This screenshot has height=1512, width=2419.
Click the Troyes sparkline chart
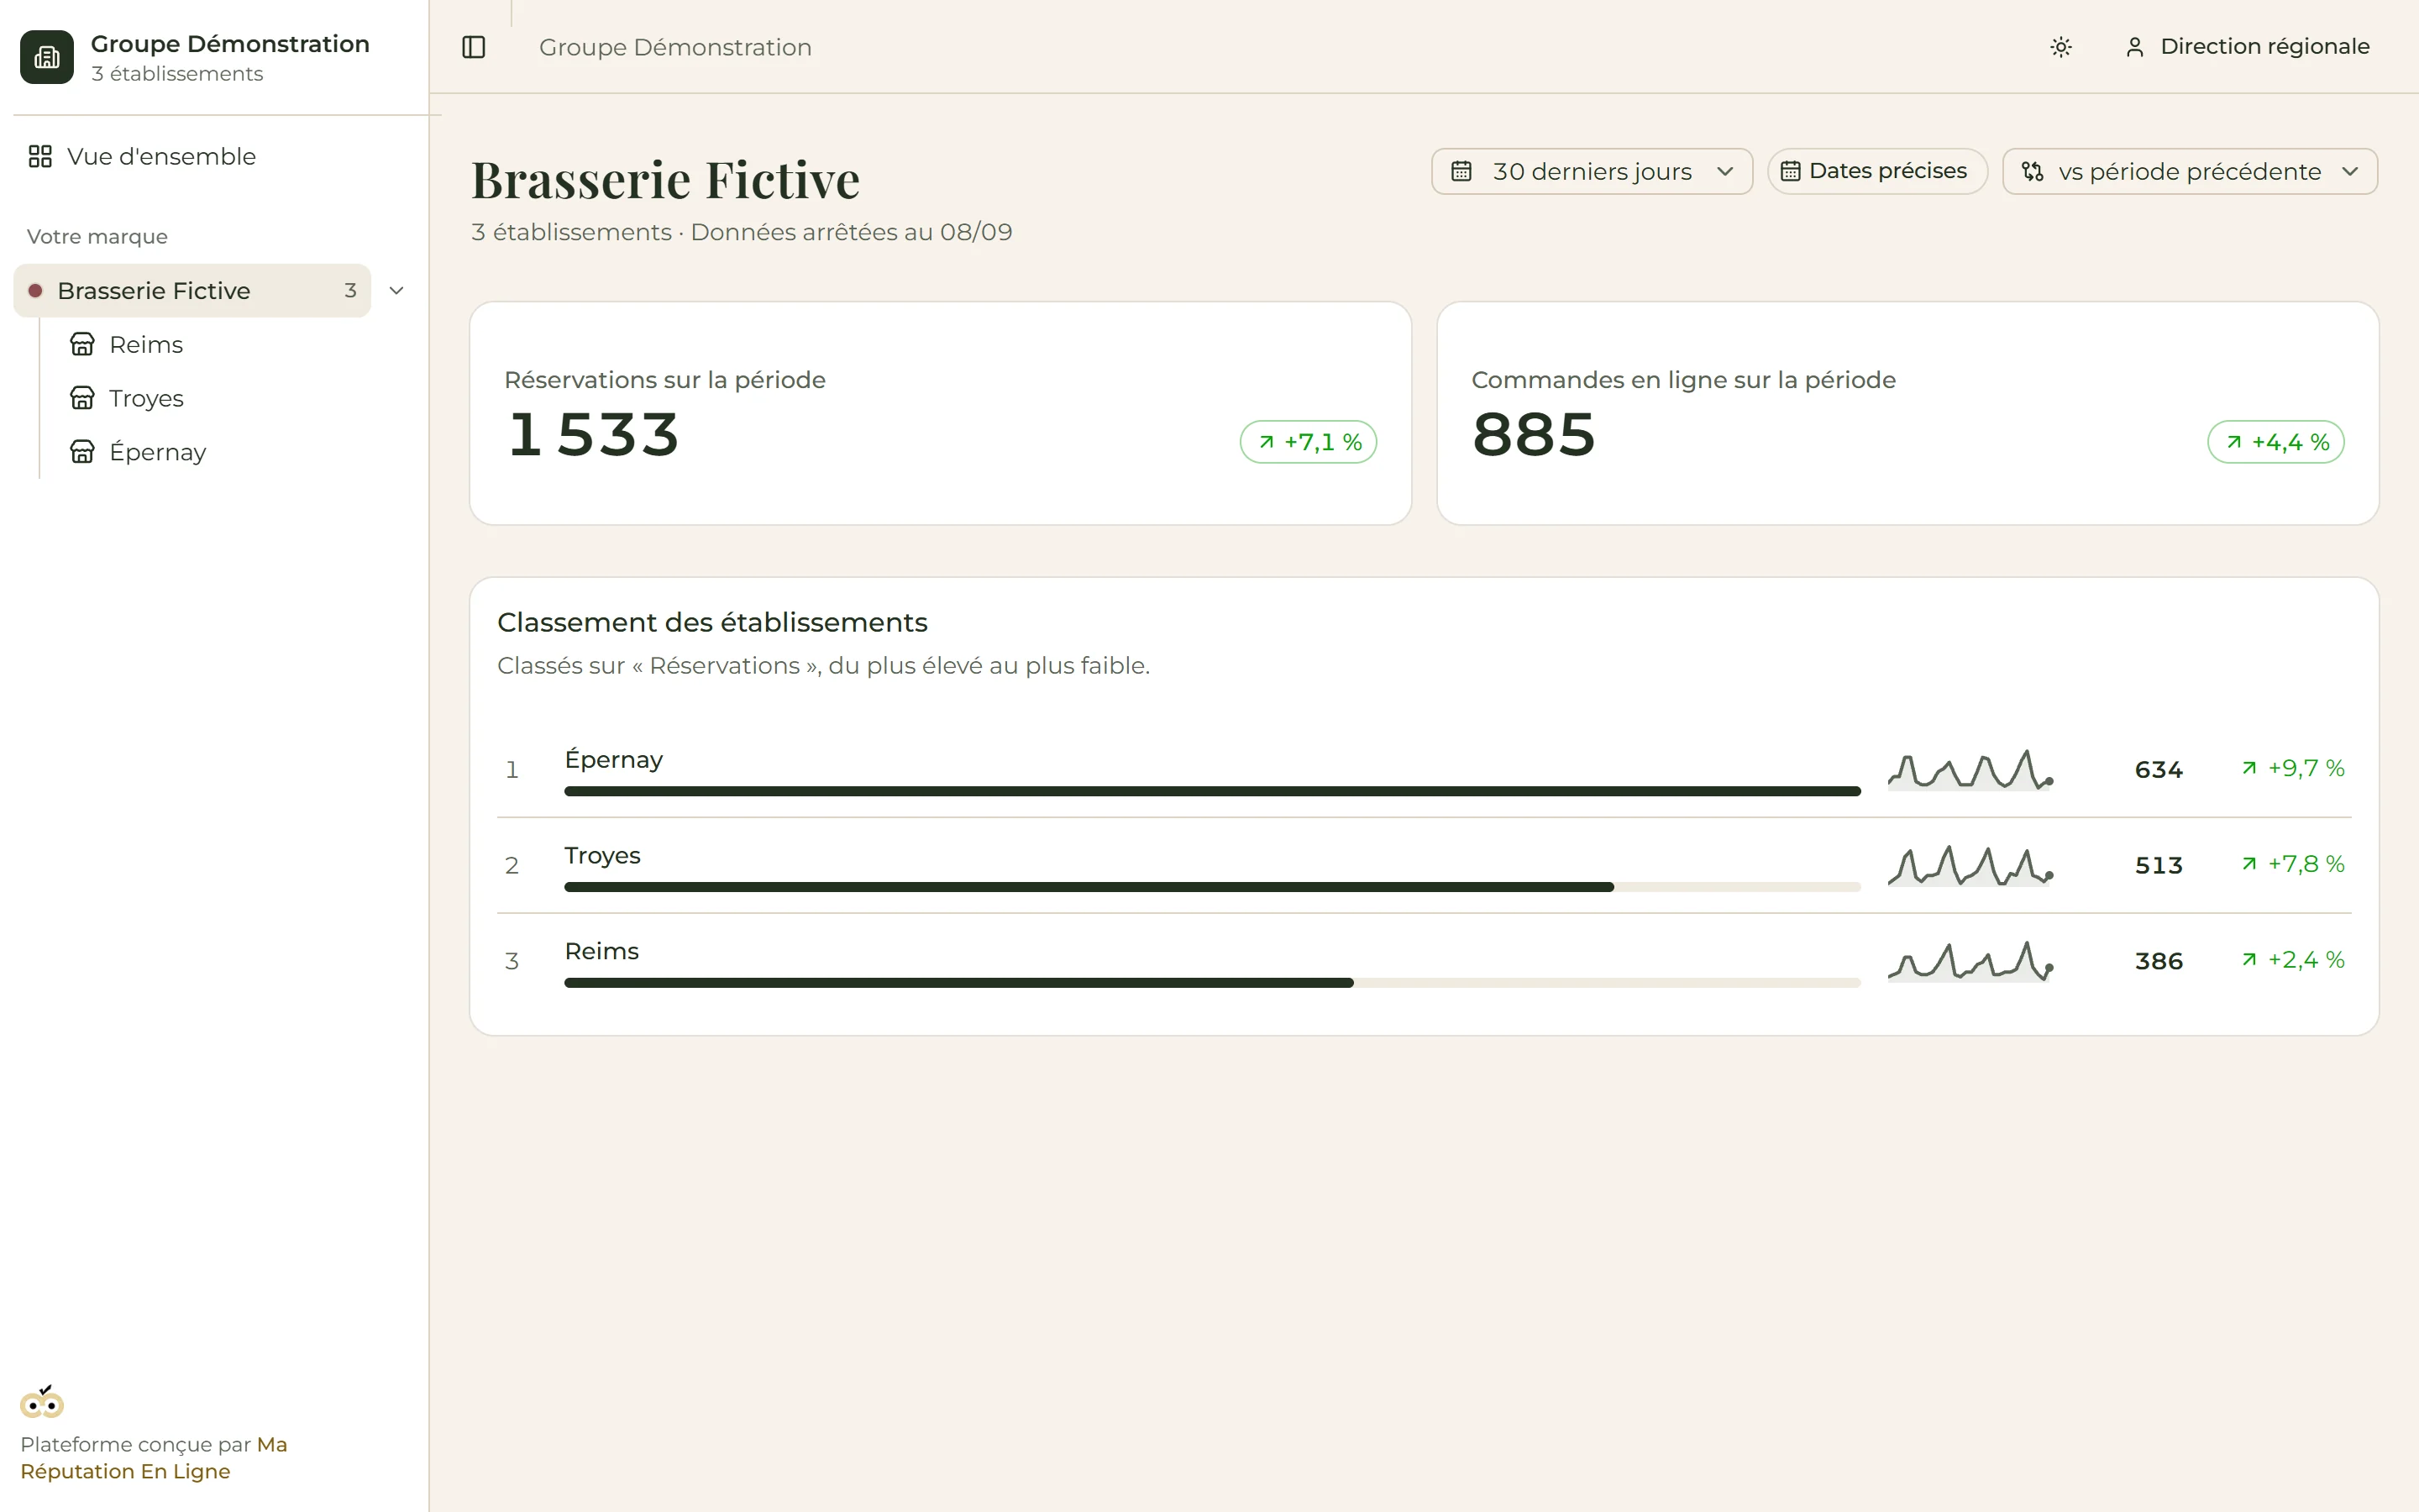[x=1970, y=866]
